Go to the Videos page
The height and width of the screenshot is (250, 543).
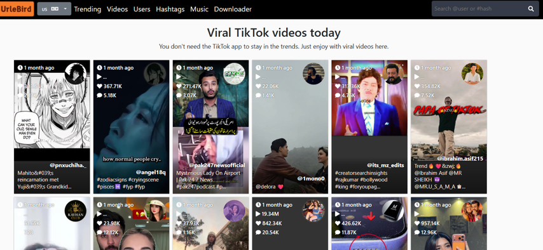click(x=118, y=10)
